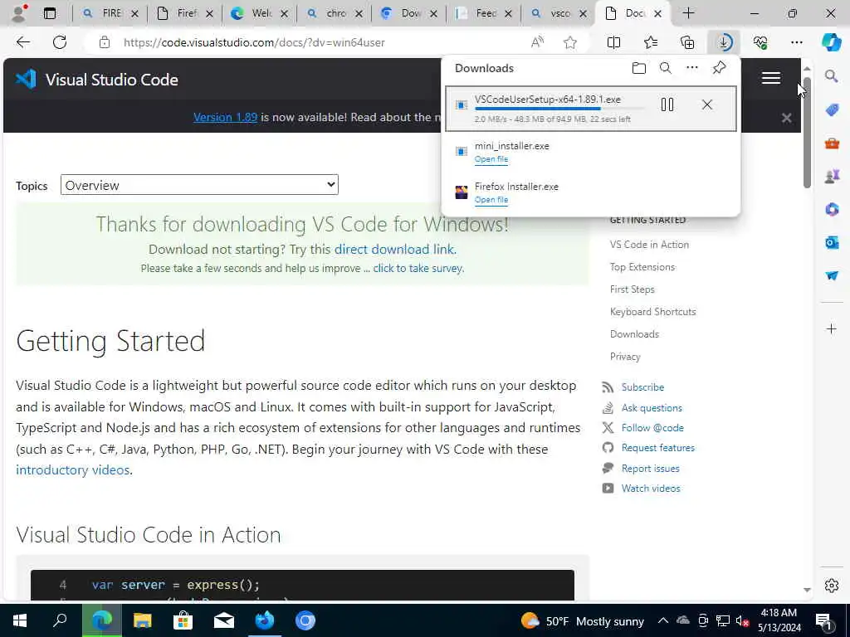Open more options in Downloads panel
This screenshot has height=637, width=850.
coord(692,68)
